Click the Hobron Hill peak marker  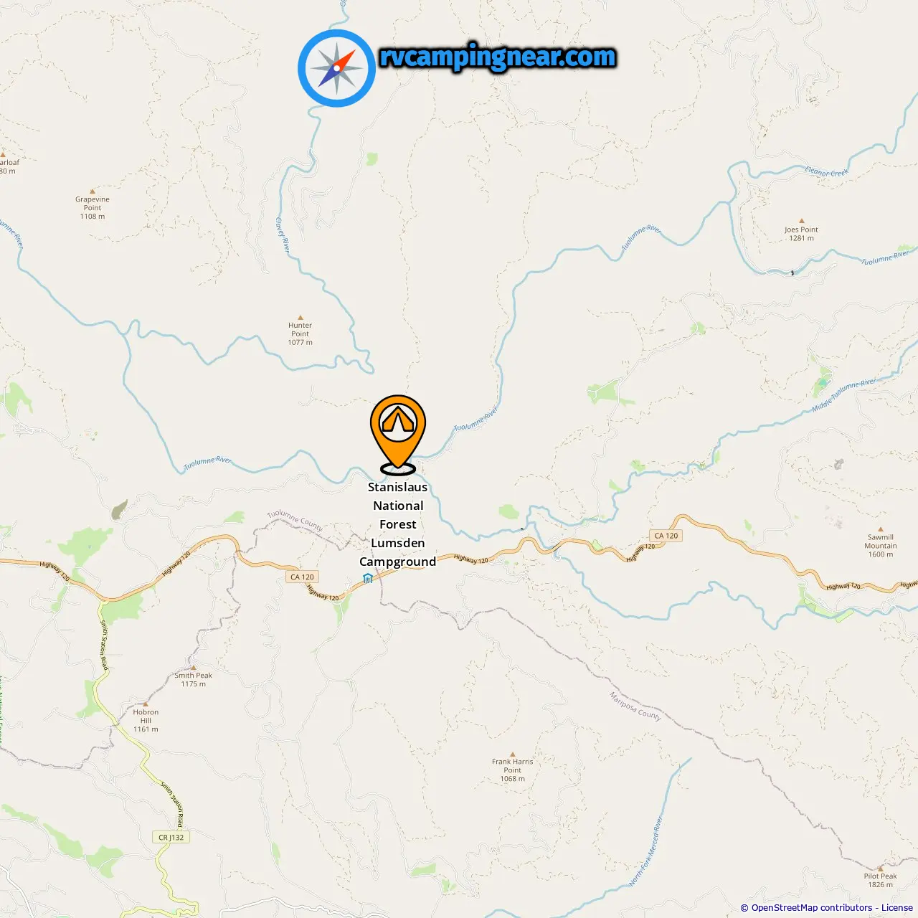coord(146,704)
